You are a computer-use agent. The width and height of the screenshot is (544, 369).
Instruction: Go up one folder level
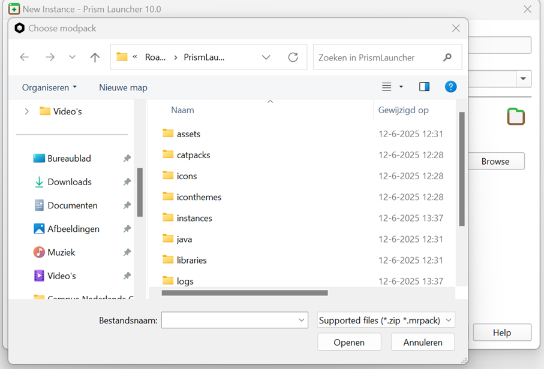click(94, 57)
